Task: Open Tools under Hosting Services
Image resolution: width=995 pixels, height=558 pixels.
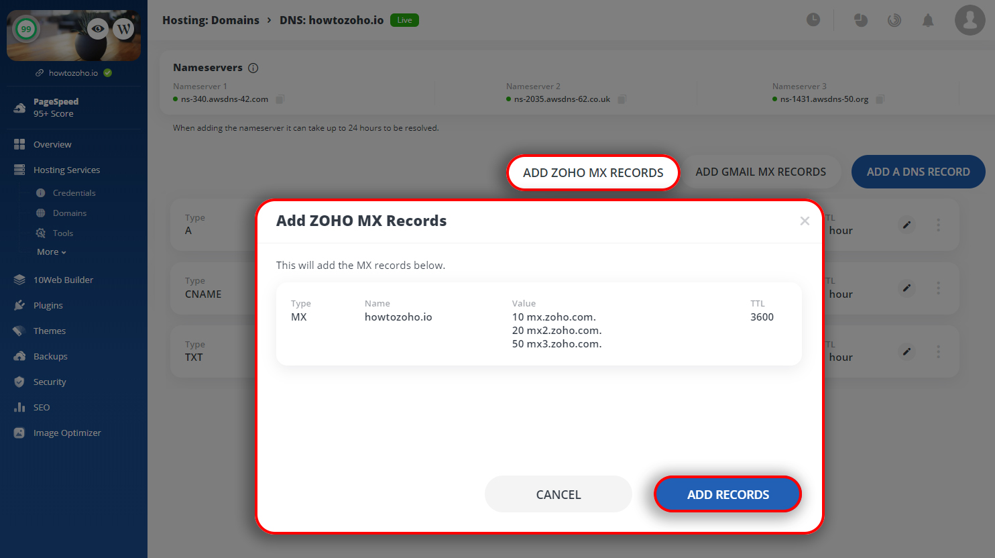Action: 63,233
